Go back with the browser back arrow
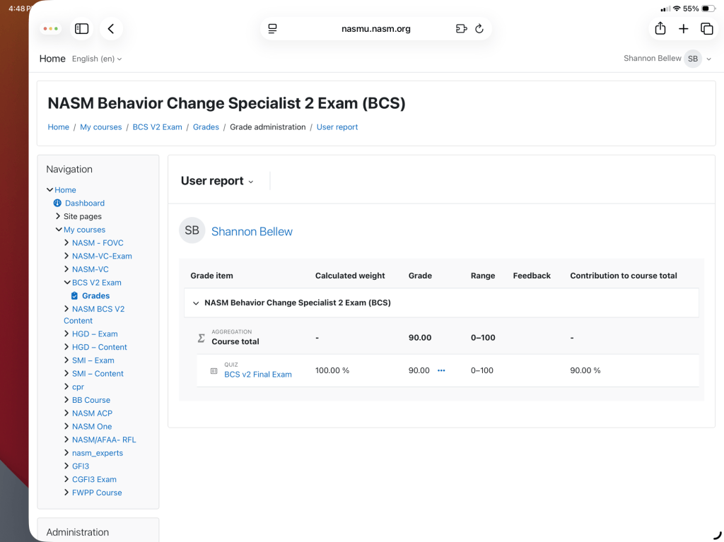This screenshot has width=724, height=542. point(111,29)
